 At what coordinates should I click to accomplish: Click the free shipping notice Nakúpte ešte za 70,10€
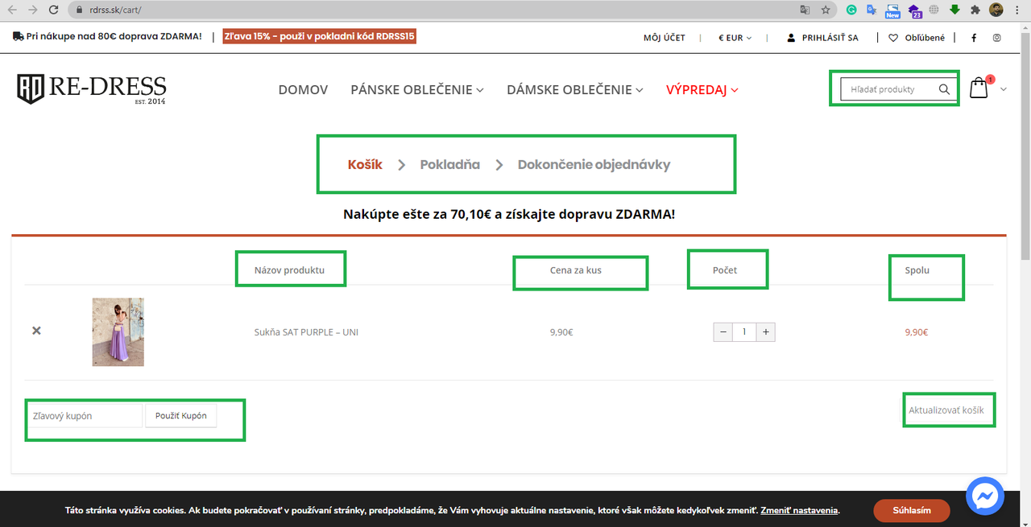509,215
